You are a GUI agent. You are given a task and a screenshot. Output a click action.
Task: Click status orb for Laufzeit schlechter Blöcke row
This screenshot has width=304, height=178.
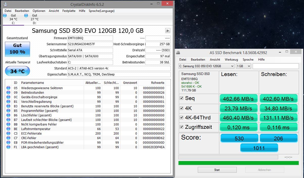[x=8, y=120]
